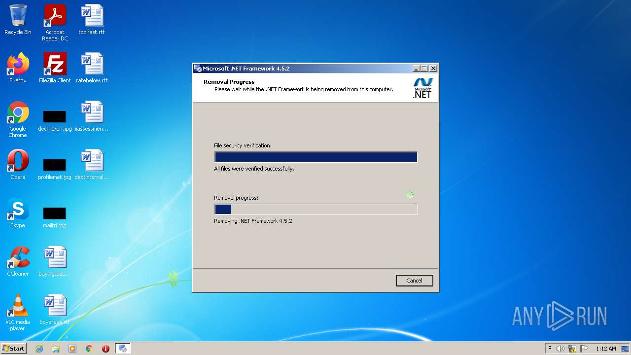The image size is (631, 355).
Task: Open Windows Explorer from the taskbar
Action: 56,349
